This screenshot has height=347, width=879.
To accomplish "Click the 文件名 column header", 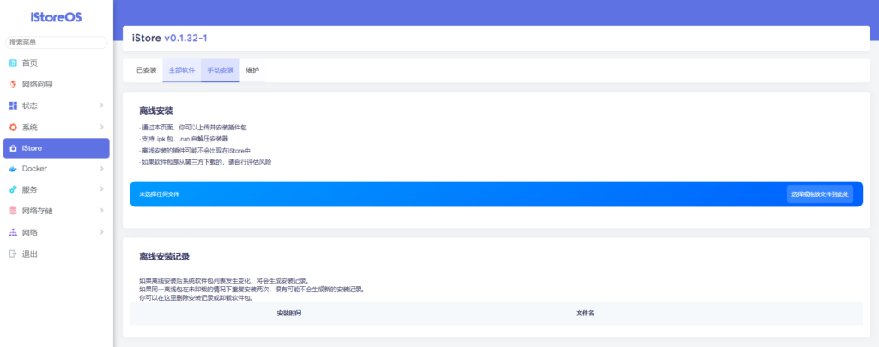I will (x=585, y=314).
